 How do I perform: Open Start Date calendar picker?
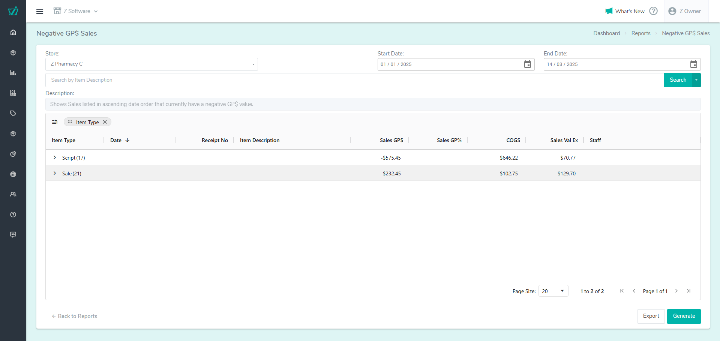(x=527, y=64)
